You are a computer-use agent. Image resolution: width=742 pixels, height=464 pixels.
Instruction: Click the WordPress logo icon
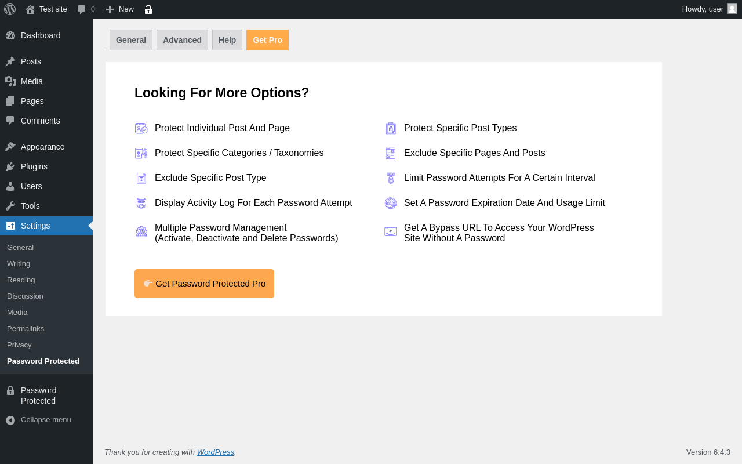pyautogui.click(x=10, y=9)
